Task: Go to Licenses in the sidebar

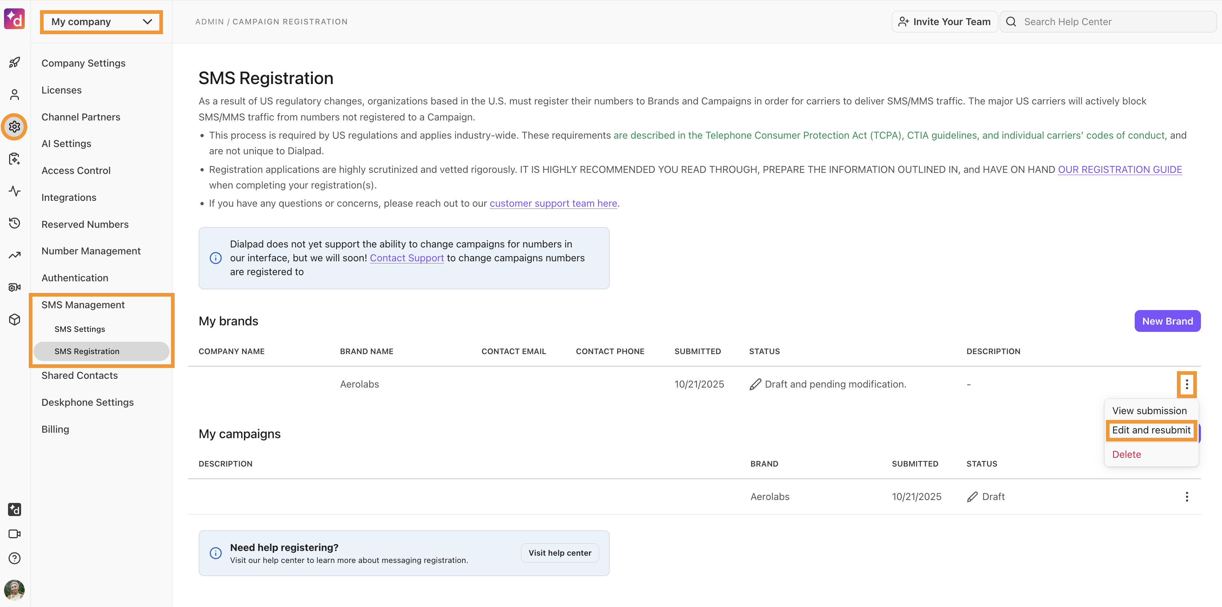Action: [62, 90]
